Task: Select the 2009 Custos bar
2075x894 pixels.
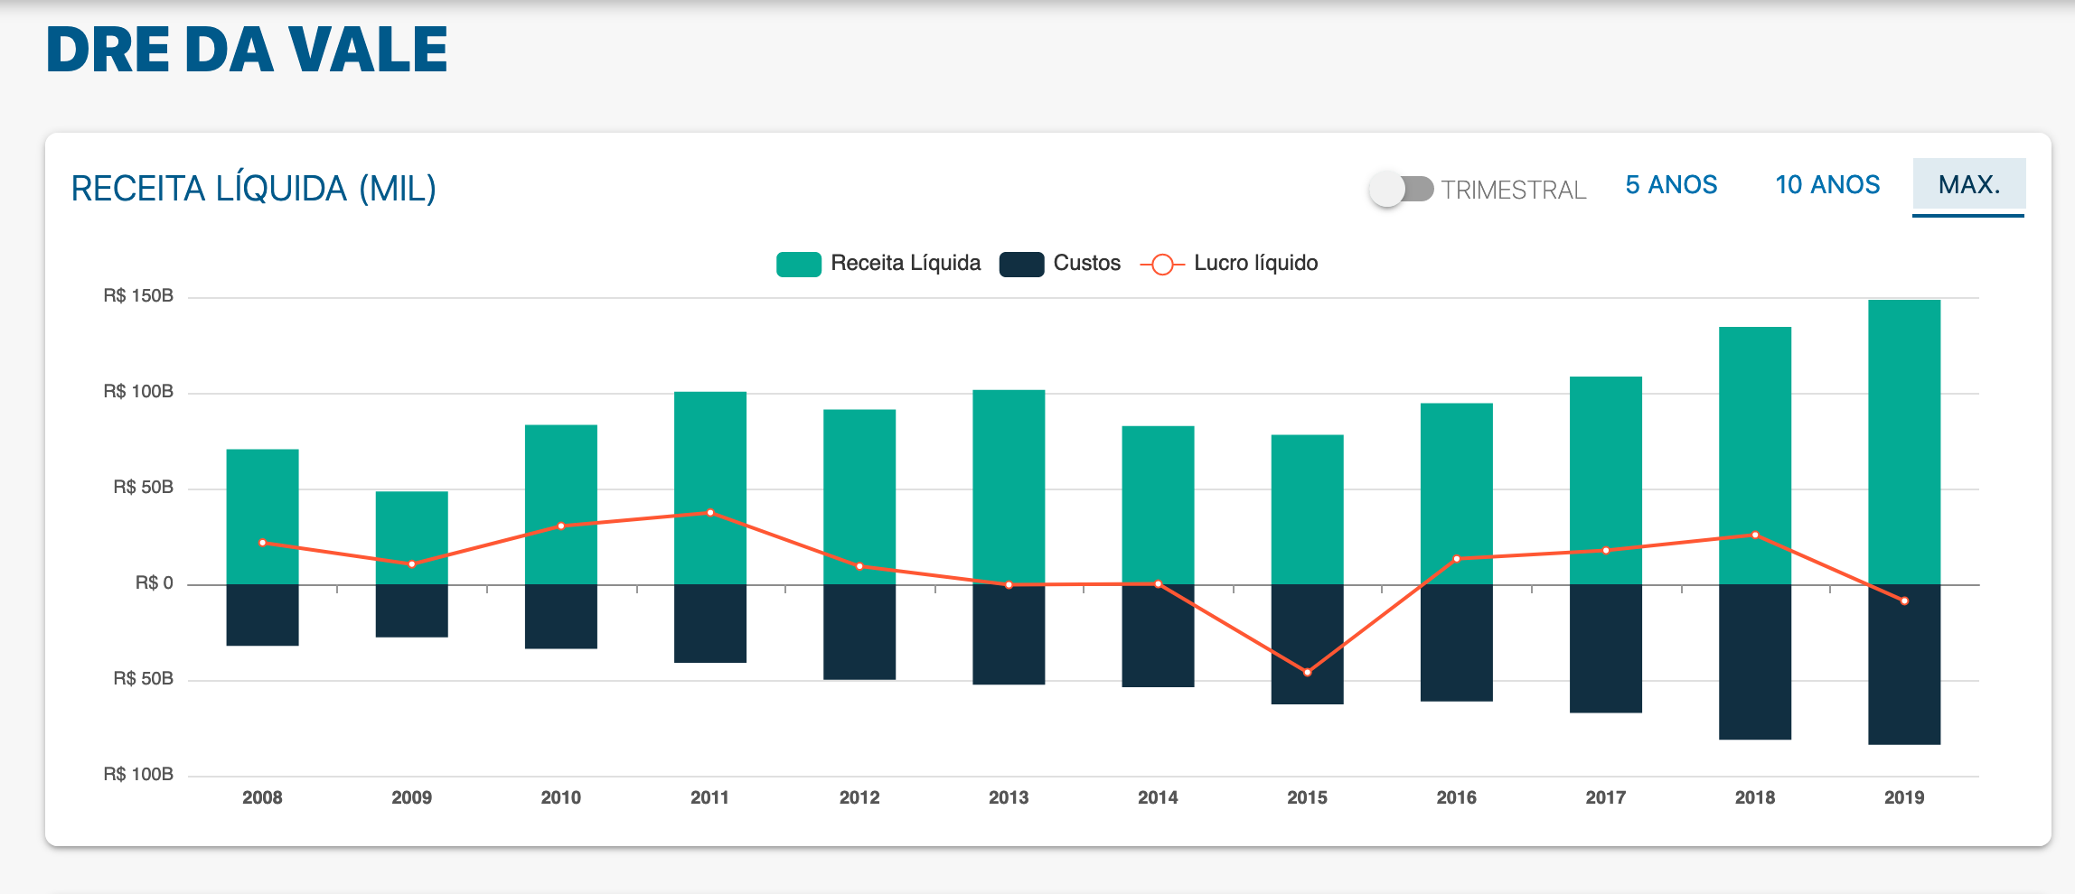Action: pyautogui.click(x=412, y=611)
